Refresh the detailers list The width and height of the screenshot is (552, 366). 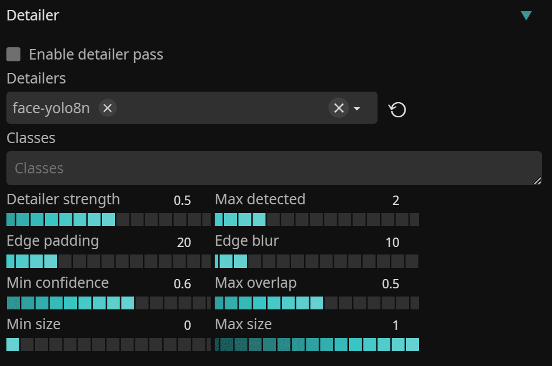tap(397, 109)
